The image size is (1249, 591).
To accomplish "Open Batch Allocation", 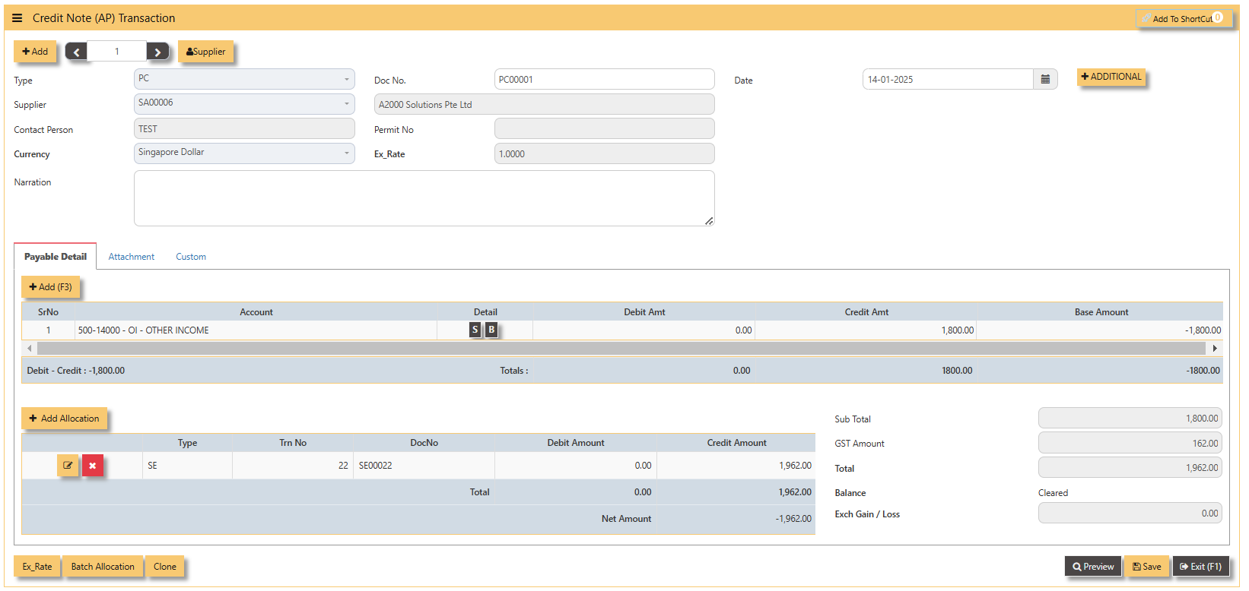I will click(103, 567).
